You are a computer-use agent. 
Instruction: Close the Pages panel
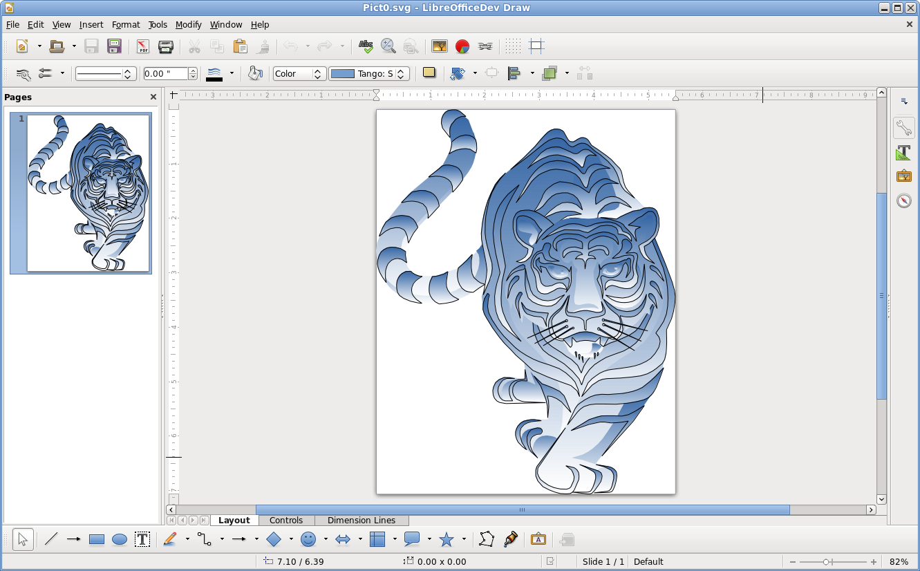click(153, 97)
